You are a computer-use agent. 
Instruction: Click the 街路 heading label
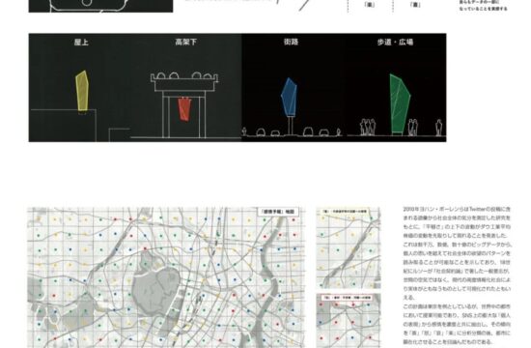[291, 42]
